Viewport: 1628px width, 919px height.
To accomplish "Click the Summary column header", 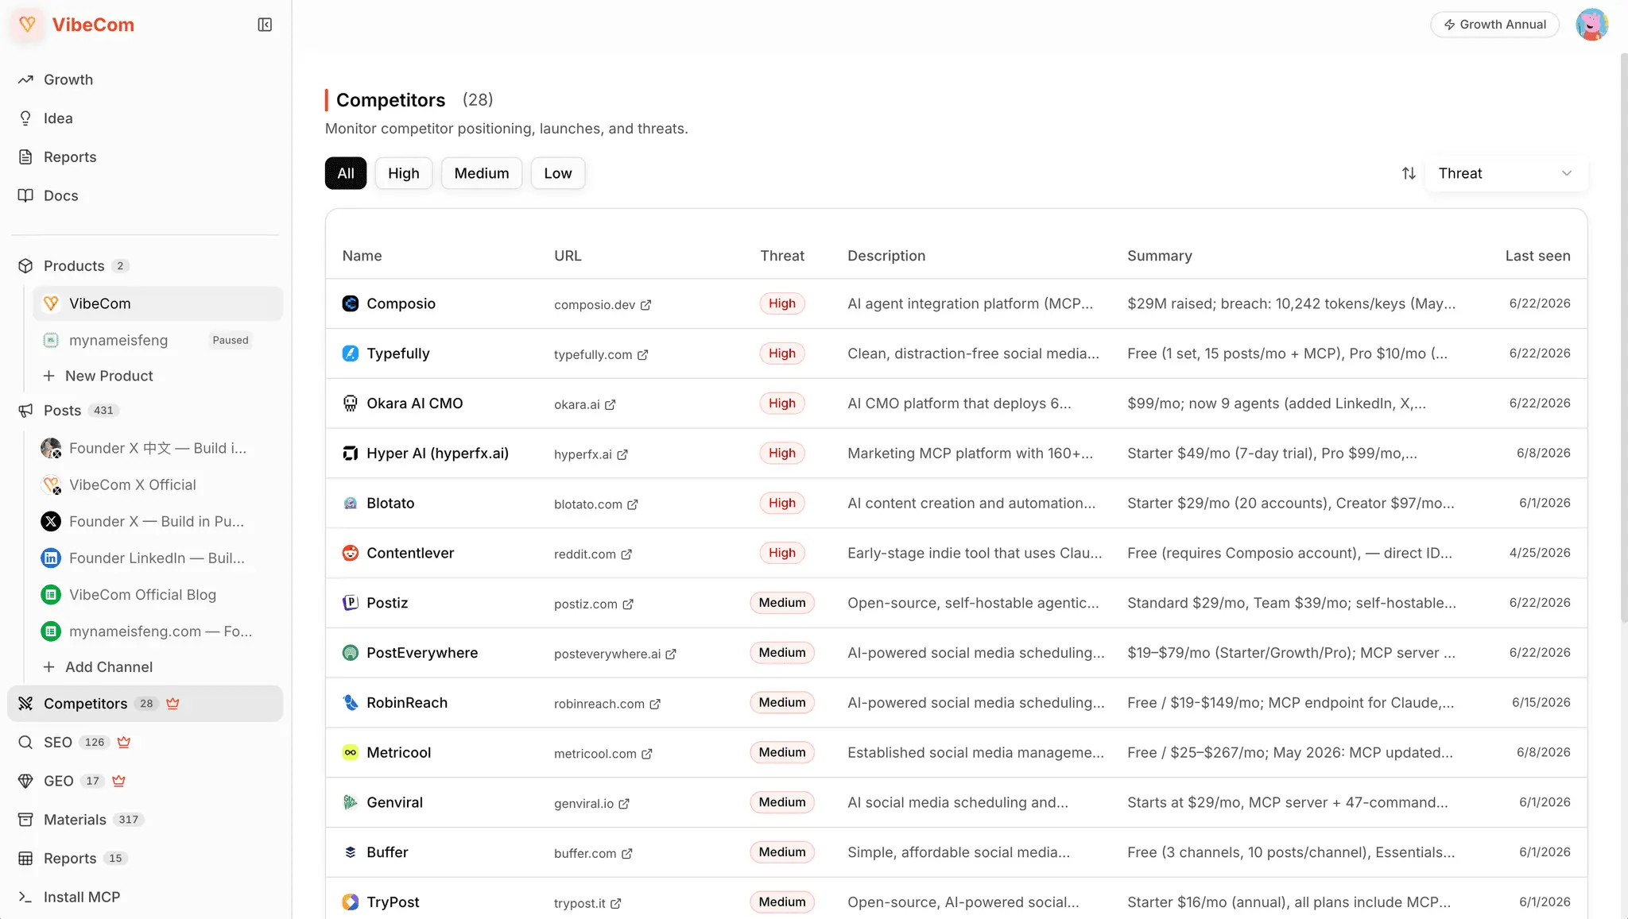I will click(x=1159, y=256).
